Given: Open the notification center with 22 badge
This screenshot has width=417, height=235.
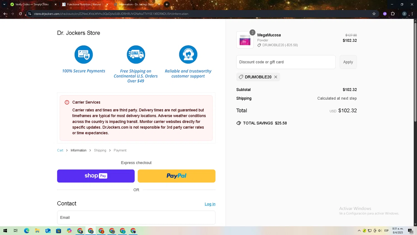Looking at the screenshot, I should coord(410,231).
